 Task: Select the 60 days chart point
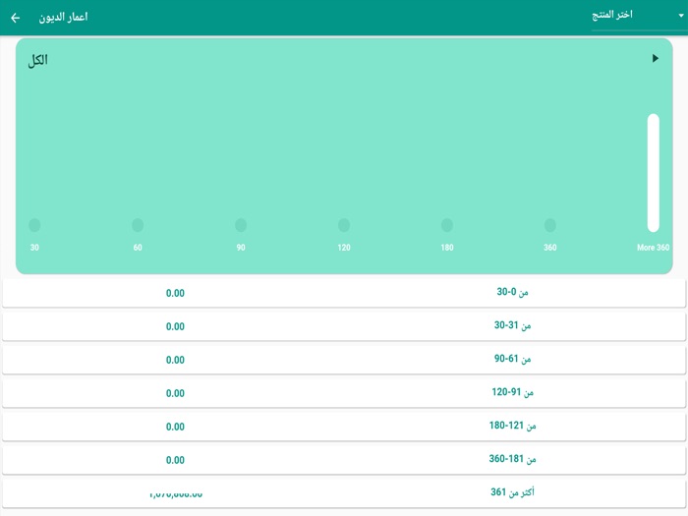138,225
